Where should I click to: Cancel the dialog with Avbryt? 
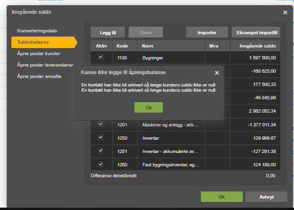(266, 197)
